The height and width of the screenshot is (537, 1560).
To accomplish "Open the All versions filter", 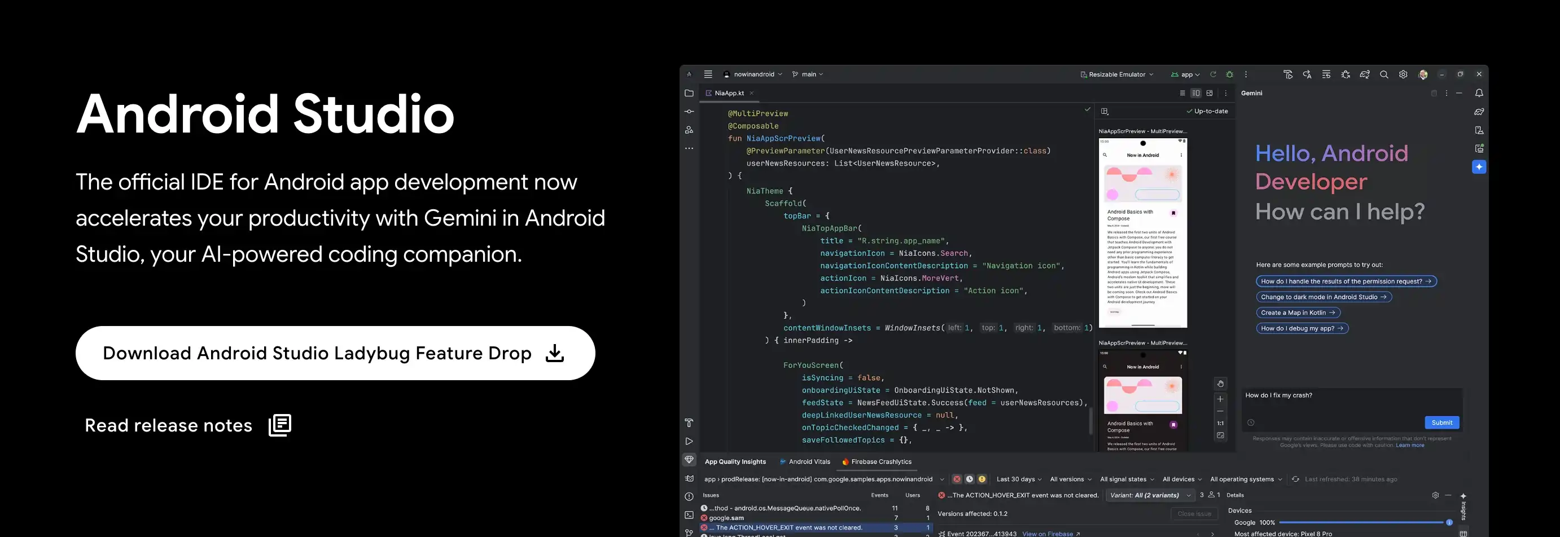I will pos(1071,479).
